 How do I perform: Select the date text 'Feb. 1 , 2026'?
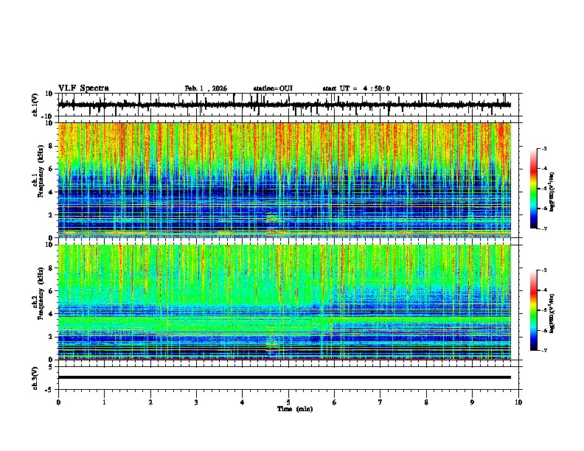206,88
